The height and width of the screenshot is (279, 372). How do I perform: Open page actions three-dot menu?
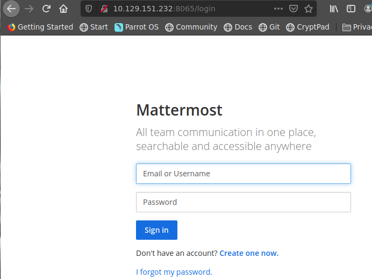click(278, 9)
